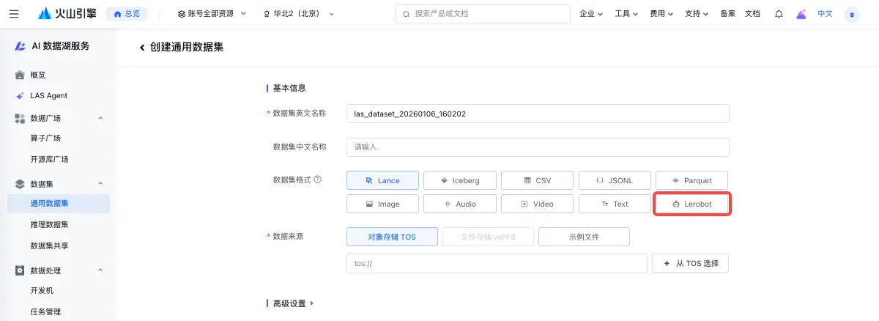The image size is (879, 321).
Task: Click the help icon next to 数据集格式
Action: [317, 179]
